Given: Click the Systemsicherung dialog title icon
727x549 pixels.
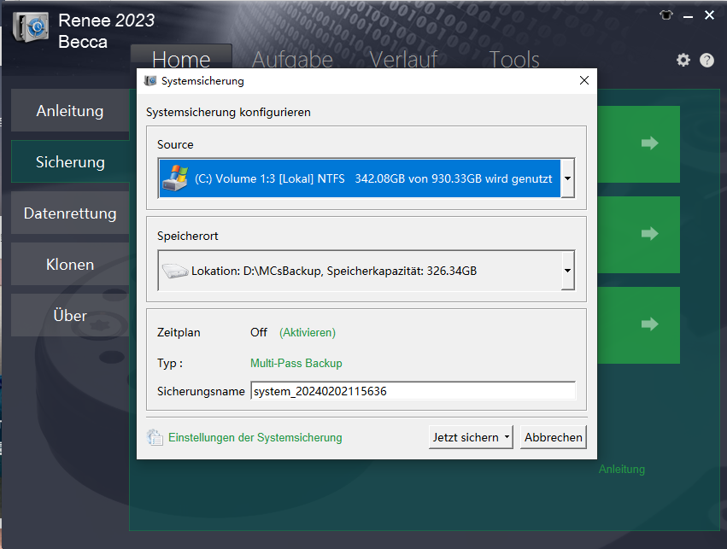Looking at the screenshot, I should click(x=149, y=80).
